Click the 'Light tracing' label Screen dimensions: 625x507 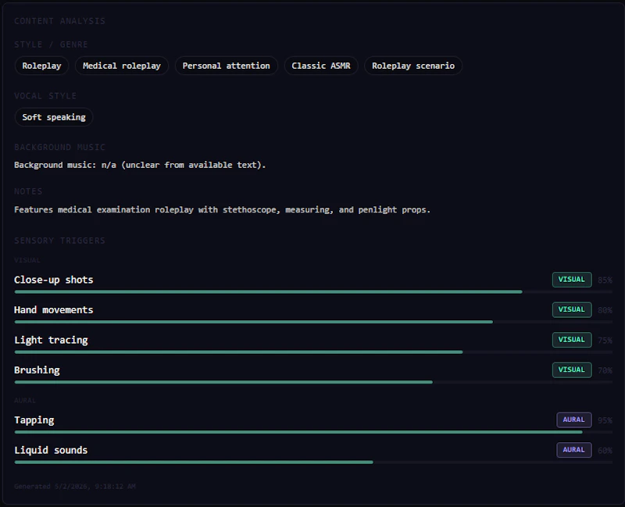click(51, 340)
